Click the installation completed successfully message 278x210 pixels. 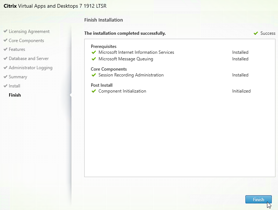[x=125, y=33]
